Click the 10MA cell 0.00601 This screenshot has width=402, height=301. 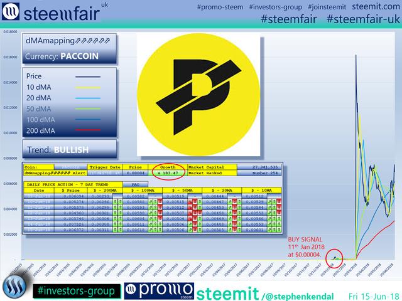[254, 230]
